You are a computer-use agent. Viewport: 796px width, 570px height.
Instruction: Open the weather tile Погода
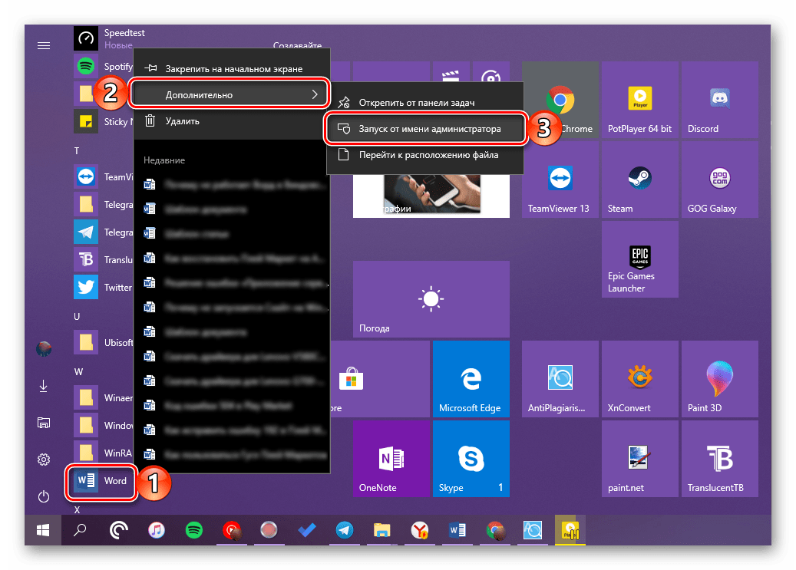click(430, 299)
